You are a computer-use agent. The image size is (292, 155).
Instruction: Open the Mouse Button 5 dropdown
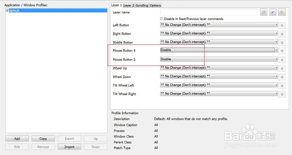(219, 59)
